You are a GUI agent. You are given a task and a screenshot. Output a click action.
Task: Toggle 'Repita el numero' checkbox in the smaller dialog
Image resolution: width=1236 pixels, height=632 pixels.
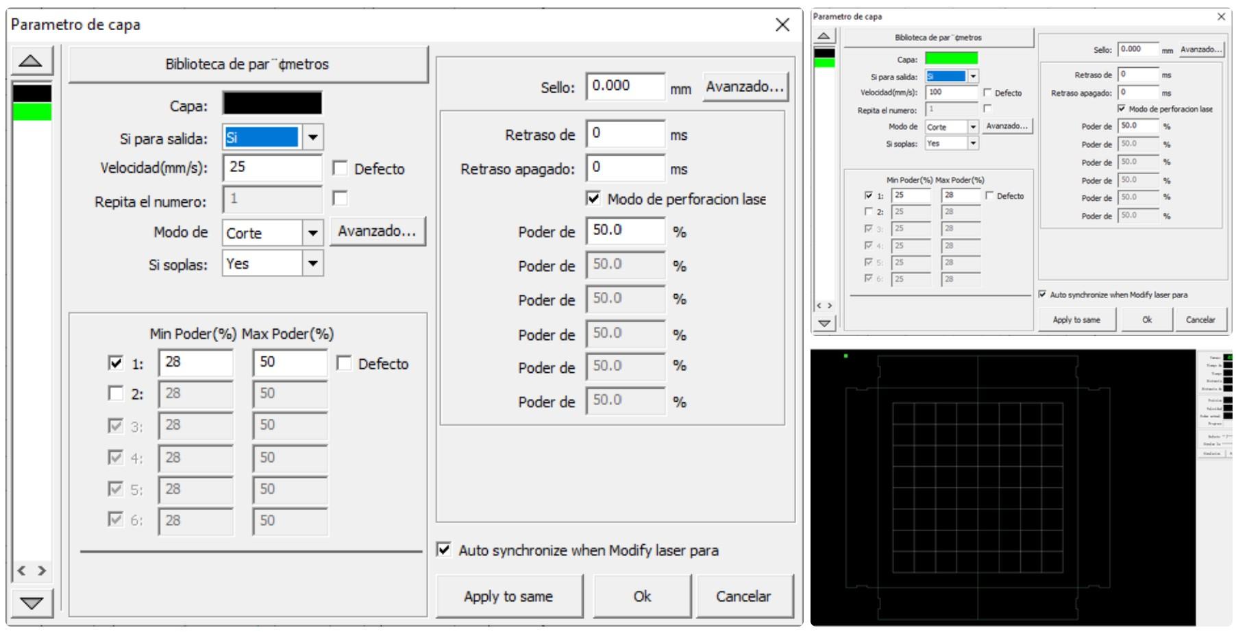(987, 108)
